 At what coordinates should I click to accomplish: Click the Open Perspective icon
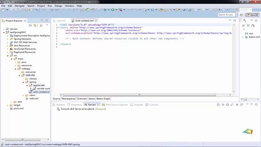click(x=241, y=15)
